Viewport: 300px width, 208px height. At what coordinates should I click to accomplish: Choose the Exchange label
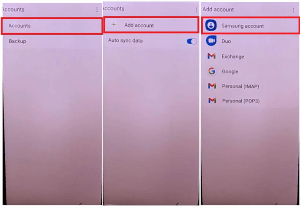click(233, 56)
